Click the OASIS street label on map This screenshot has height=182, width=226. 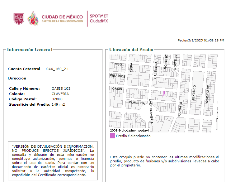coord(117,89)
